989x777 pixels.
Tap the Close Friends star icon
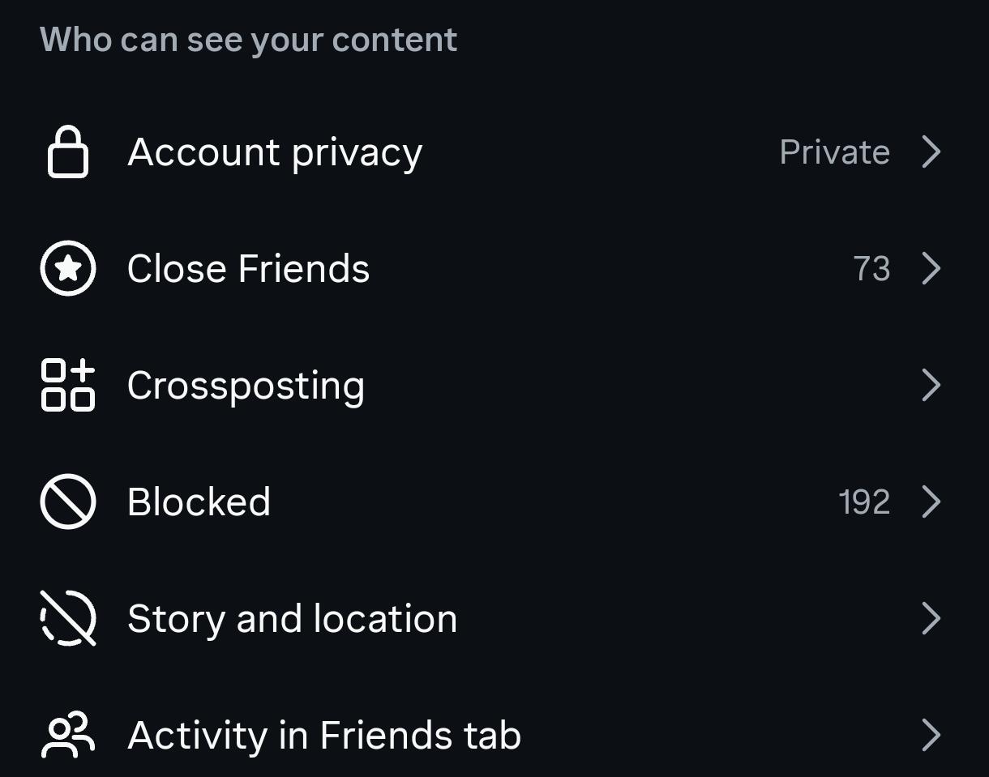click(68, 268)
